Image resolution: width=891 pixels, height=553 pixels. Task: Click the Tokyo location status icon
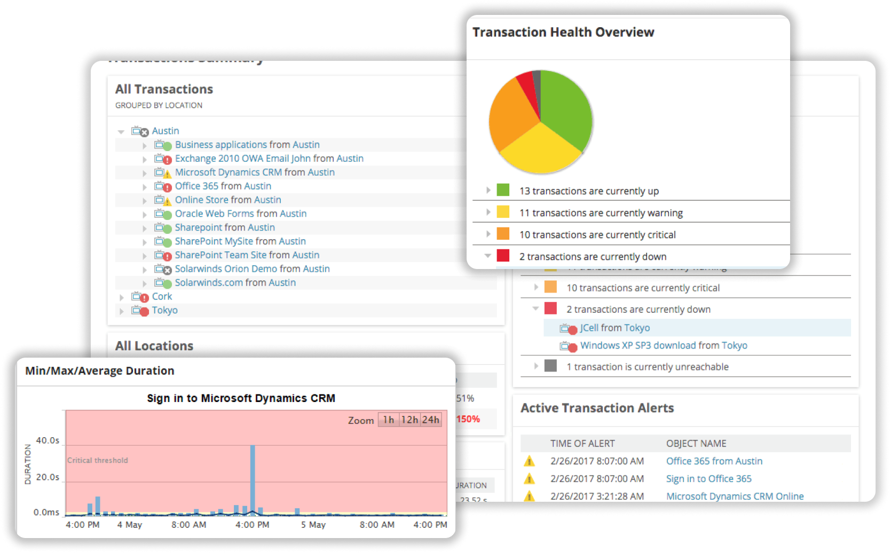click(x=140, y=311)
